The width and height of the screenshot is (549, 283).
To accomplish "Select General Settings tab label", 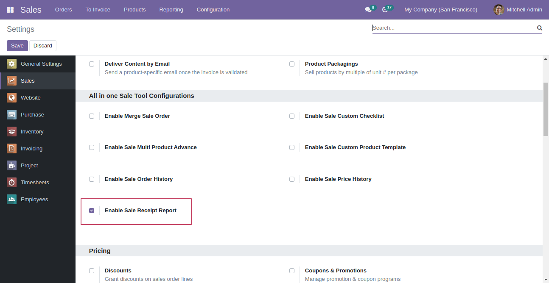I will point(41,64).
